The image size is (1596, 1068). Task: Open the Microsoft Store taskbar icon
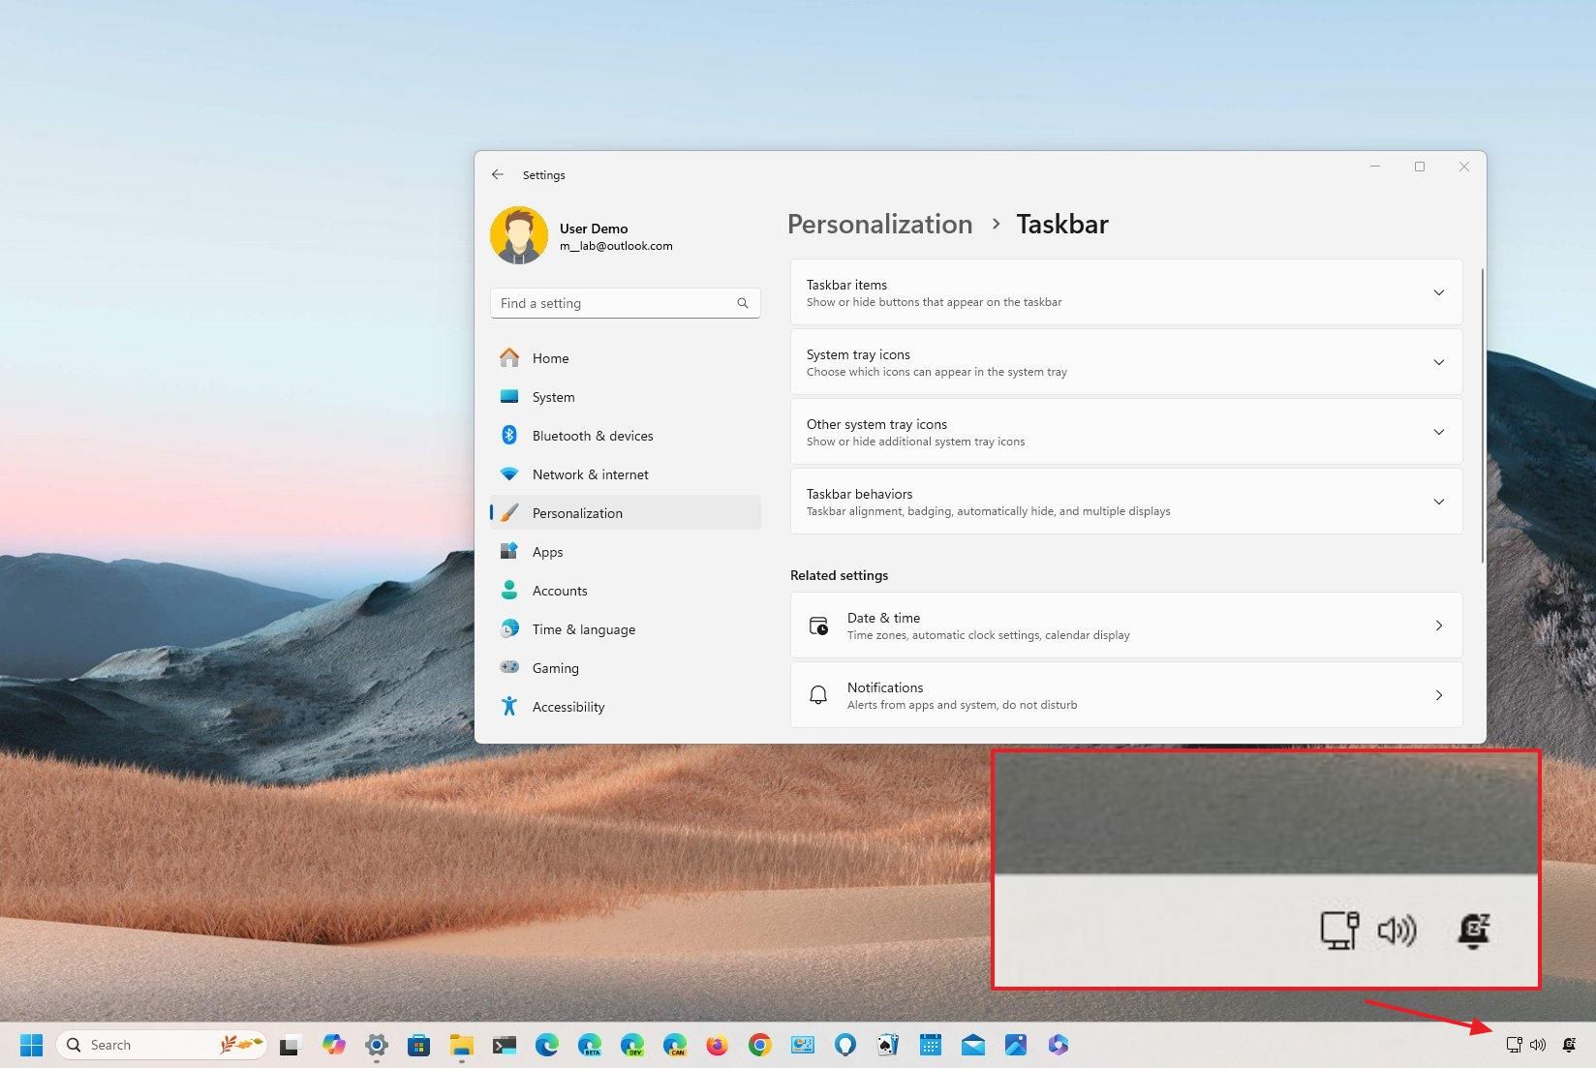(418, 1045)
